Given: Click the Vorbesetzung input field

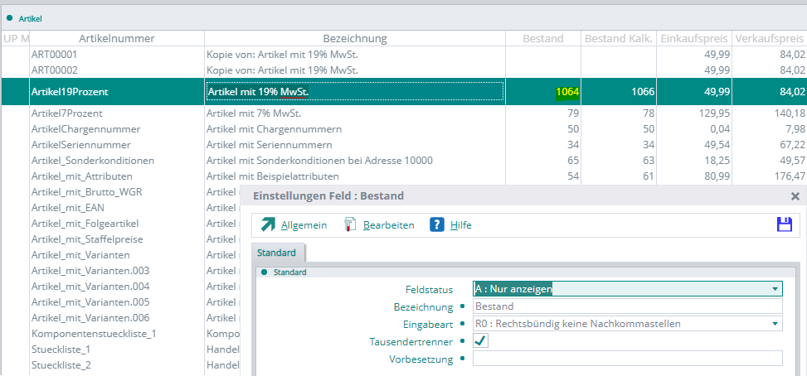Looking at the screenshot, I should 626,359.
